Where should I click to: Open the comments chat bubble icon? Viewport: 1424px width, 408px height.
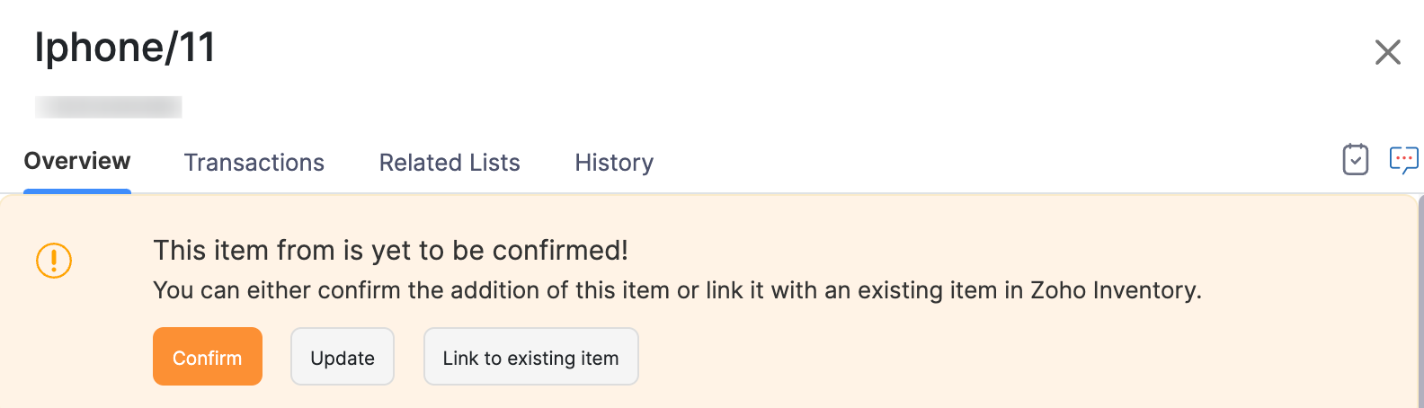tap(1403, 160)
